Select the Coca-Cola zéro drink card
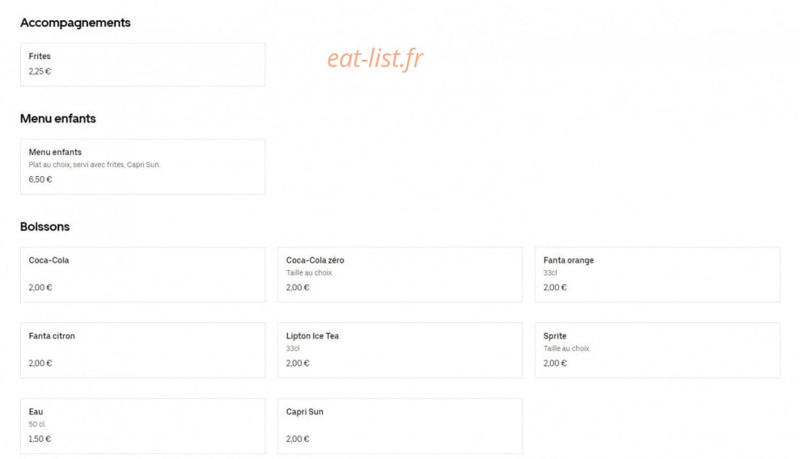 click(400, 275)
